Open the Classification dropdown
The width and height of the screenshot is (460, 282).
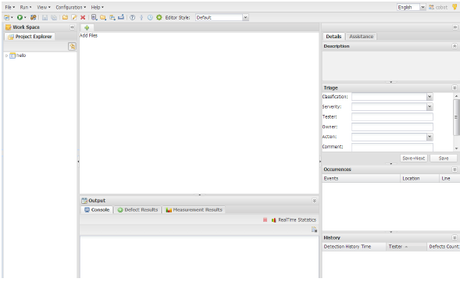point(430,97)
